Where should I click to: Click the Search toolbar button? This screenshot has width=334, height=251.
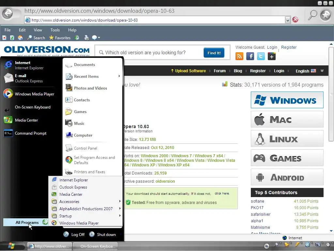click(x=36, y=38)
